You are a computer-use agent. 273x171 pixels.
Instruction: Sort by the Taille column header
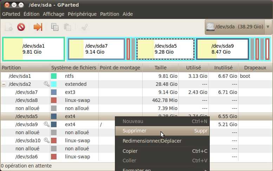click(x=160, y=68)
